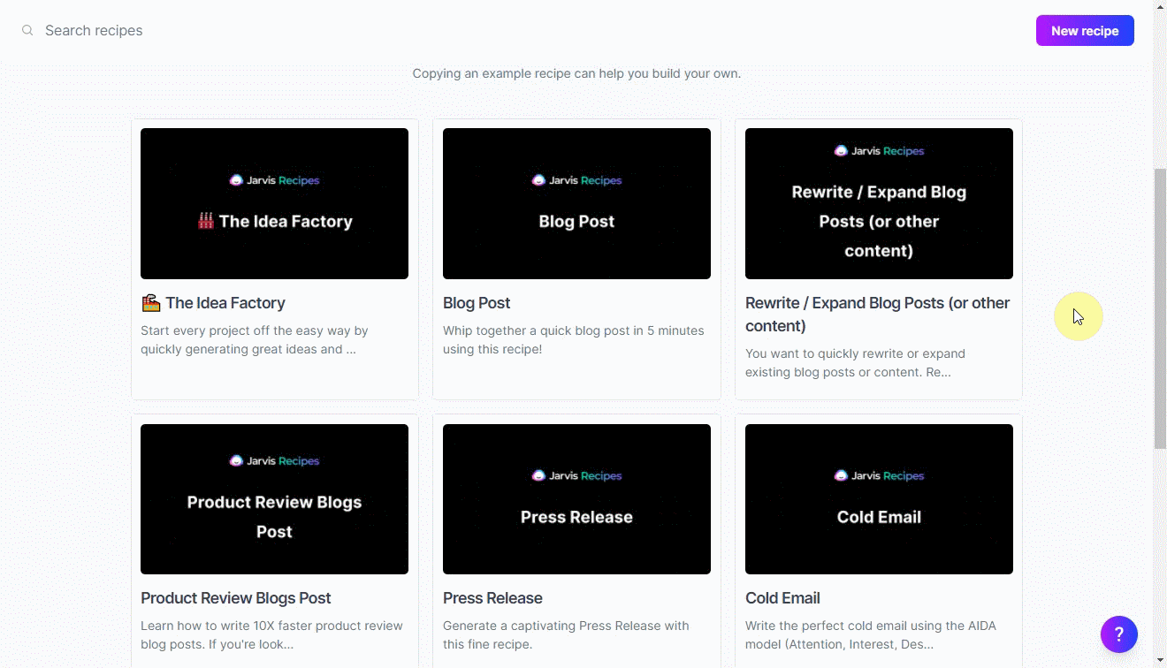Open the Rewrite / Expand Blog Posts thumbnail
Viewport: 1167px width, 668px height.
point(879,203)
